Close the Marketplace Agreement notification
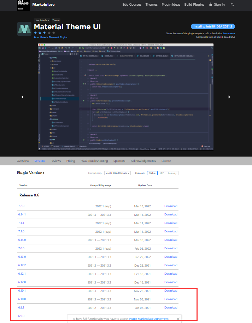The height and width of the screenshot is (323, 252). [178, 319]
